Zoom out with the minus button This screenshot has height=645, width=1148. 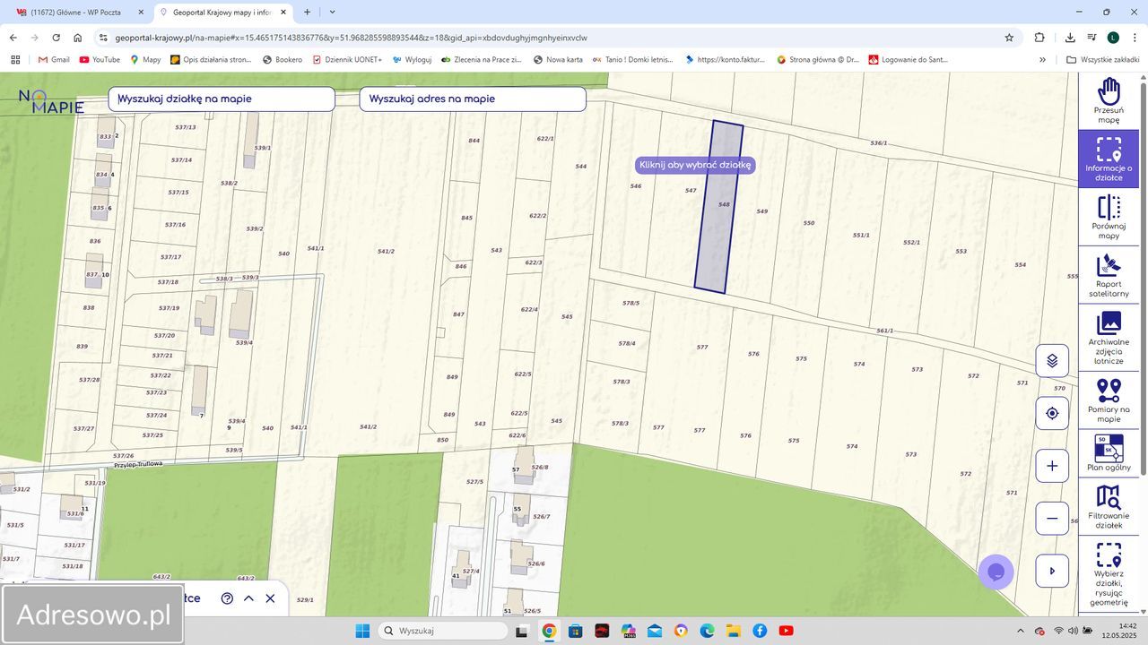pyautogui.click(x=1052, y=519)
